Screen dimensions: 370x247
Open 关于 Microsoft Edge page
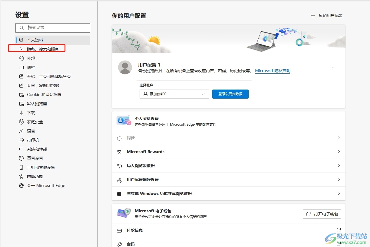(x=53, y=186)
